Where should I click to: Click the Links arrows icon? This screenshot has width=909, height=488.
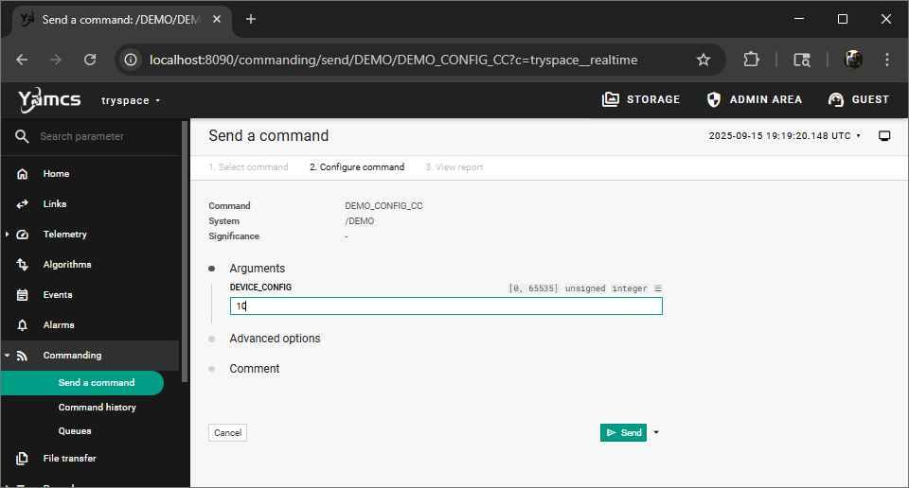22,203
